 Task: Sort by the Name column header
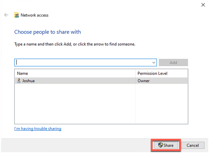click(22, 73)
